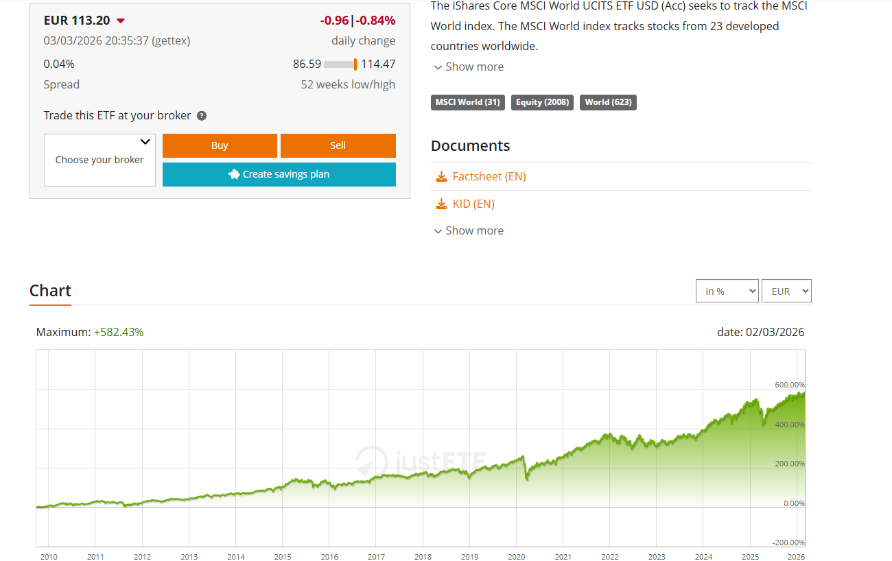Click the '0.04%' spread value
892x561 pixels.
pos(59,64)
